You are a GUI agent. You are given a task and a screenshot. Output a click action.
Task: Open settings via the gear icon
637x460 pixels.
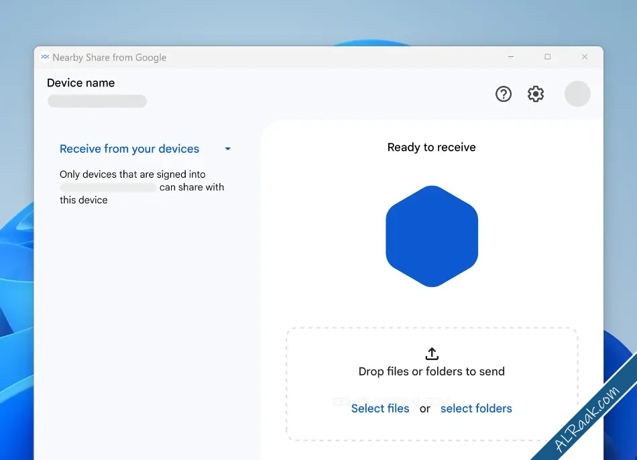[536, 94]
